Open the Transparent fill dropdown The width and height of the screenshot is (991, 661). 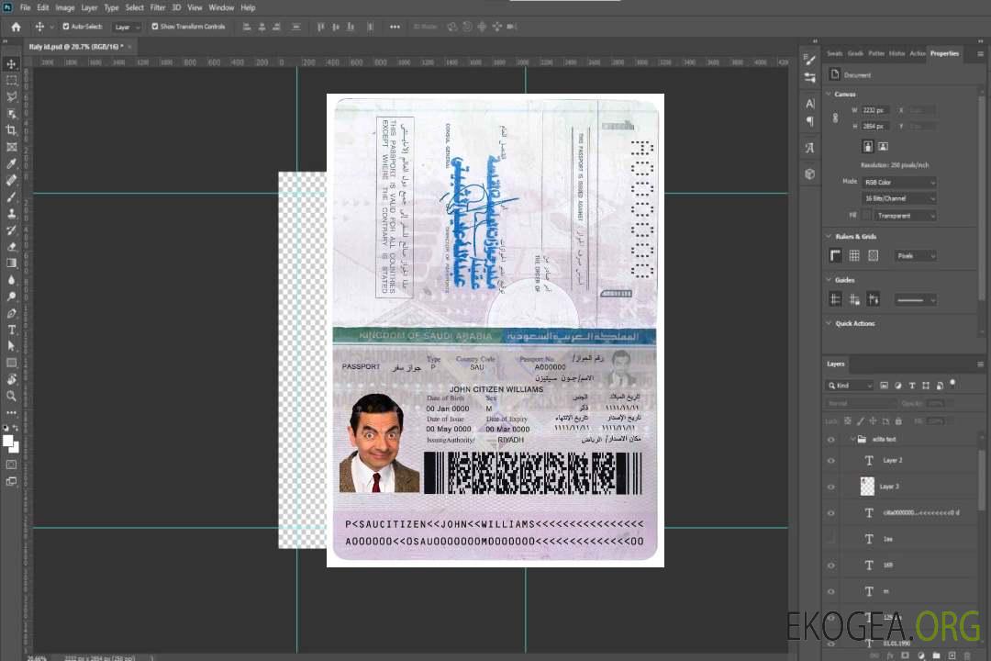tap(905, 216)
